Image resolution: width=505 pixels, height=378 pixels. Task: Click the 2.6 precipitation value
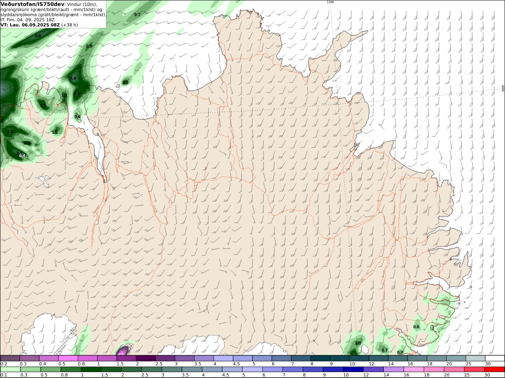(x=38, y=36)
